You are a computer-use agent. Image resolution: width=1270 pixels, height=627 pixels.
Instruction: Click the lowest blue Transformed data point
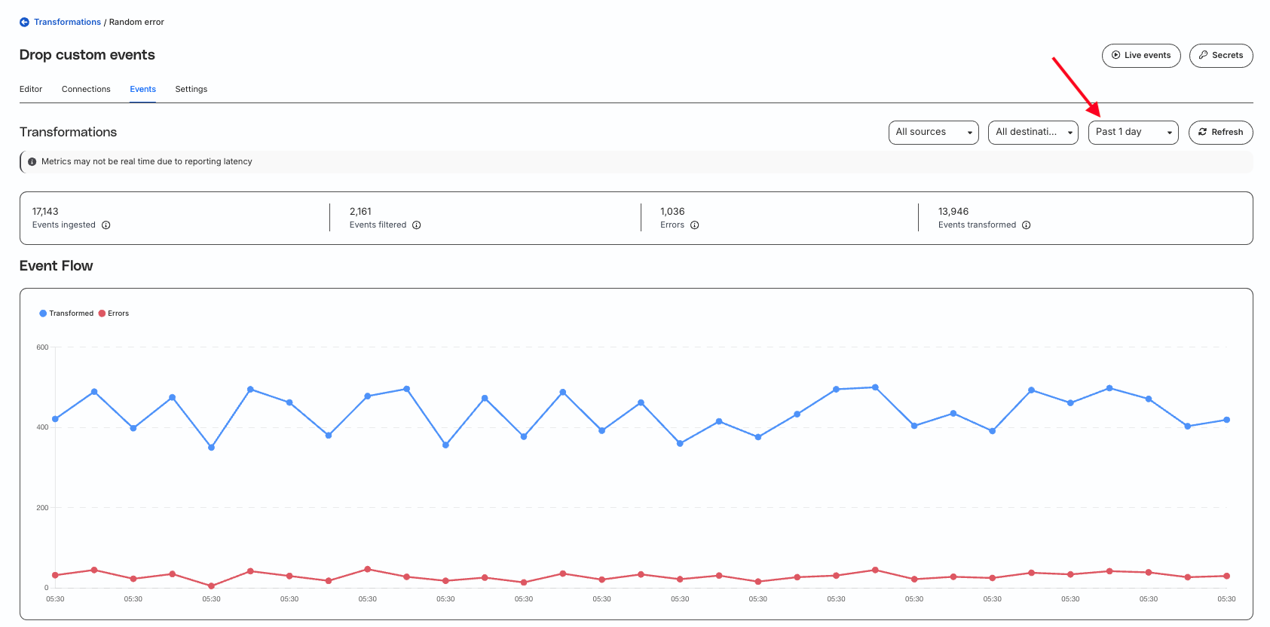tap(211, 448)
